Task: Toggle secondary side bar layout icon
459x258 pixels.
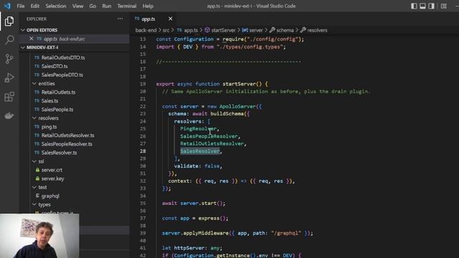Action: (432, 6)
